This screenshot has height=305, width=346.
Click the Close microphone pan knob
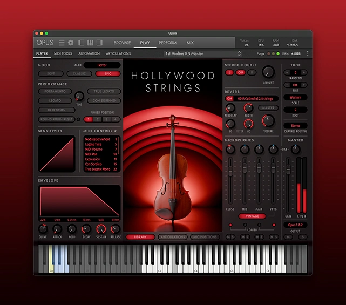pos(230,150)
